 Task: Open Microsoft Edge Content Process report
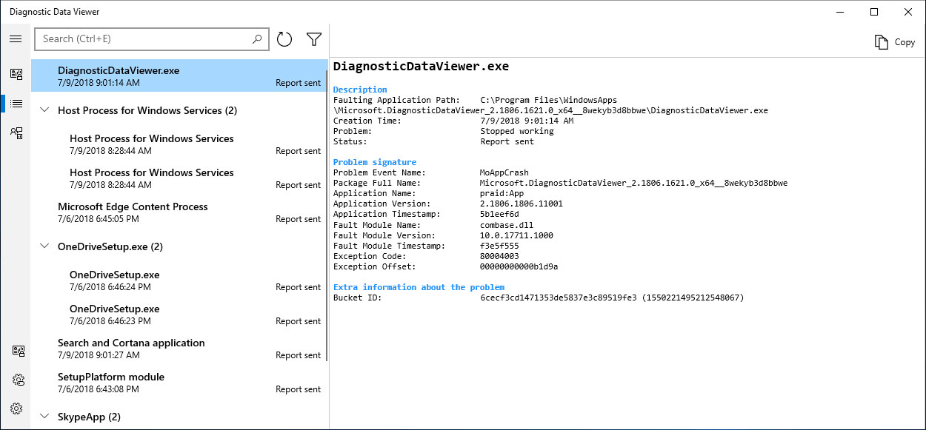179,212
